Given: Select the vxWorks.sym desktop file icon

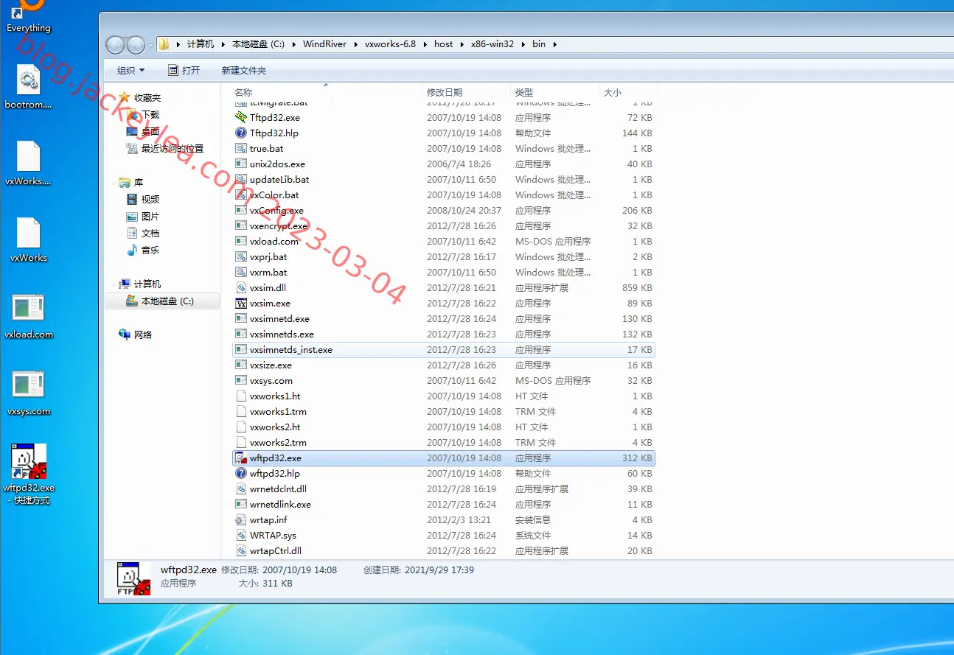Looking at the screenshot, I should pyautogui.click(x=28, y=155).
